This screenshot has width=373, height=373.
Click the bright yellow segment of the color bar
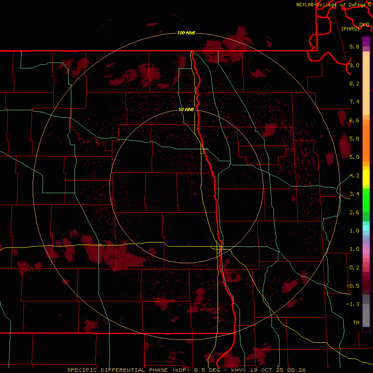pos(366,177)
